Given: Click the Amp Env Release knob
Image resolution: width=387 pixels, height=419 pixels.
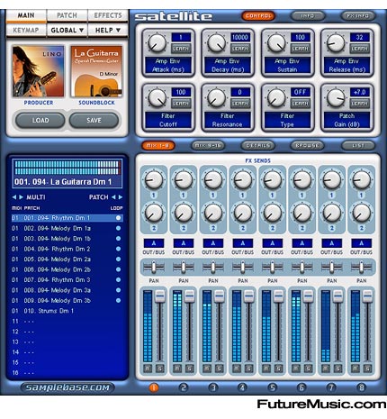Looking at the screenshot, I should [x=336, y=43].
